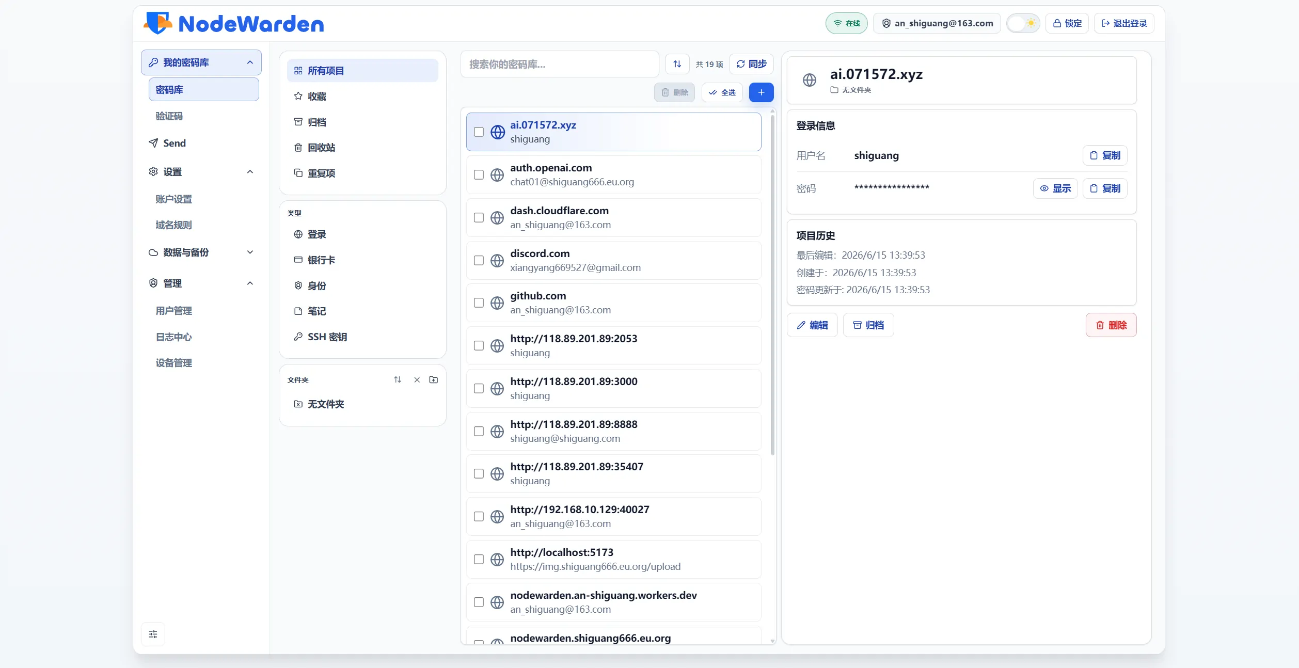Click globe icon of dash.cloudflare.com entry

pyautogui.click(x=497, y=218)
